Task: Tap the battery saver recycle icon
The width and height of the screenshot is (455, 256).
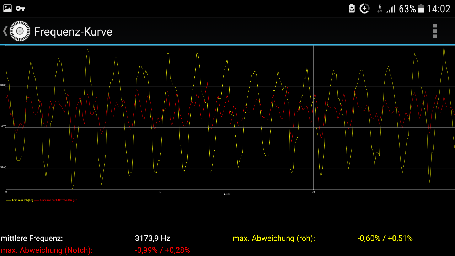Action: pos(352,9)
